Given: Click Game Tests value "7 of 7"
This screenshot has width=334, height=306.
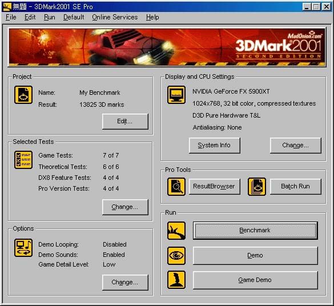Looking at the screenshot, I should tap(111, 155).
